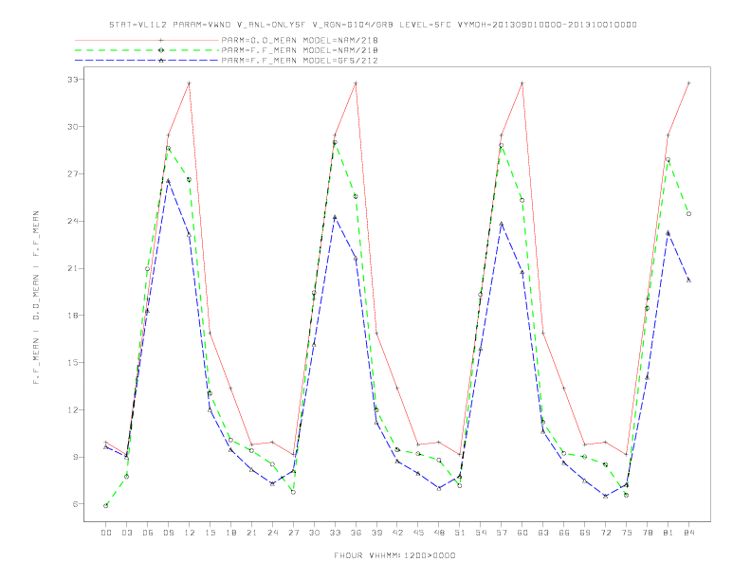This screenshot has height=580, width=751.
Task: Click x-axis forecast hour label 69
Action: [x=585, y=533]
